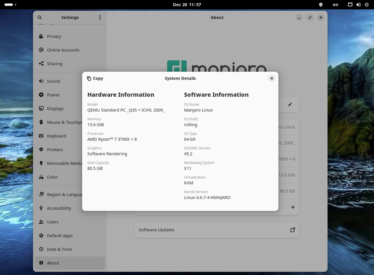Click the Date & Time clock icon
This screenshot has height=275, width=374.
(41, 249)
